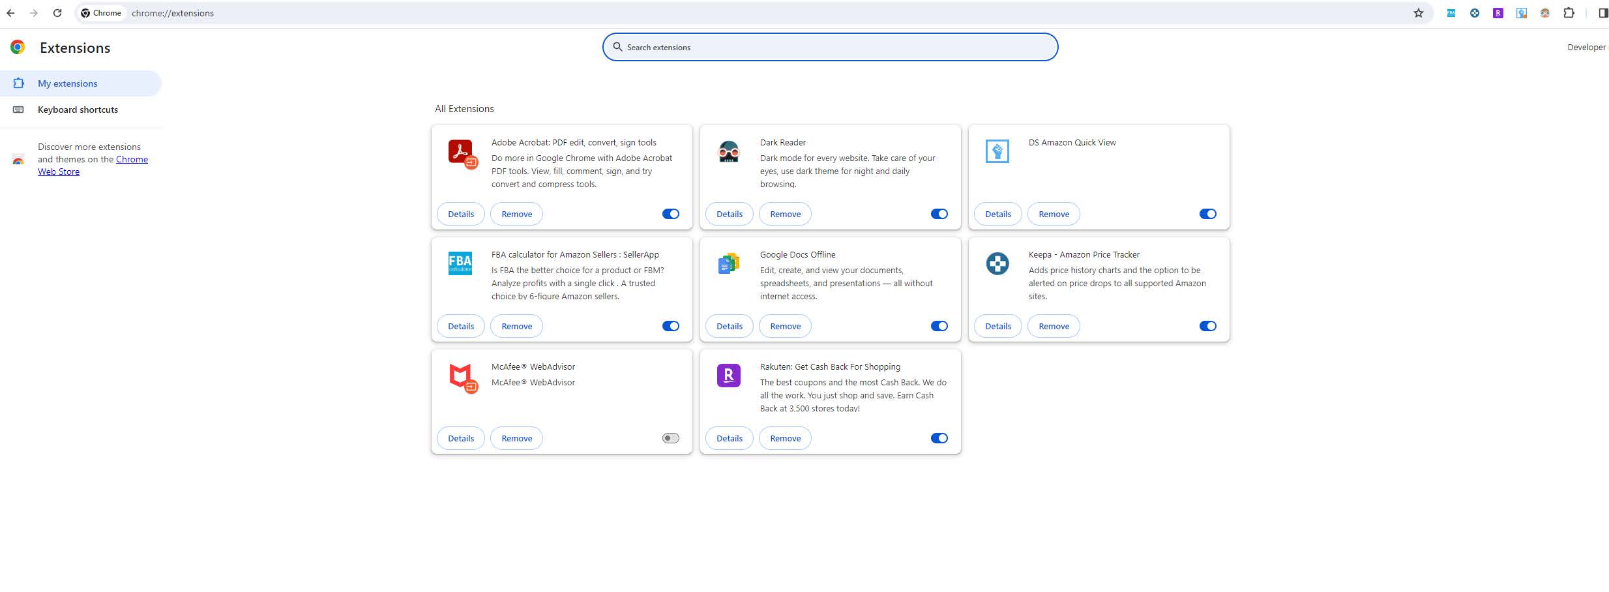Open the Extensions puzzle-piece menu
The width and height of the screenshot is (1609, 592).
pyautogui.click(x=1569, y=13)
